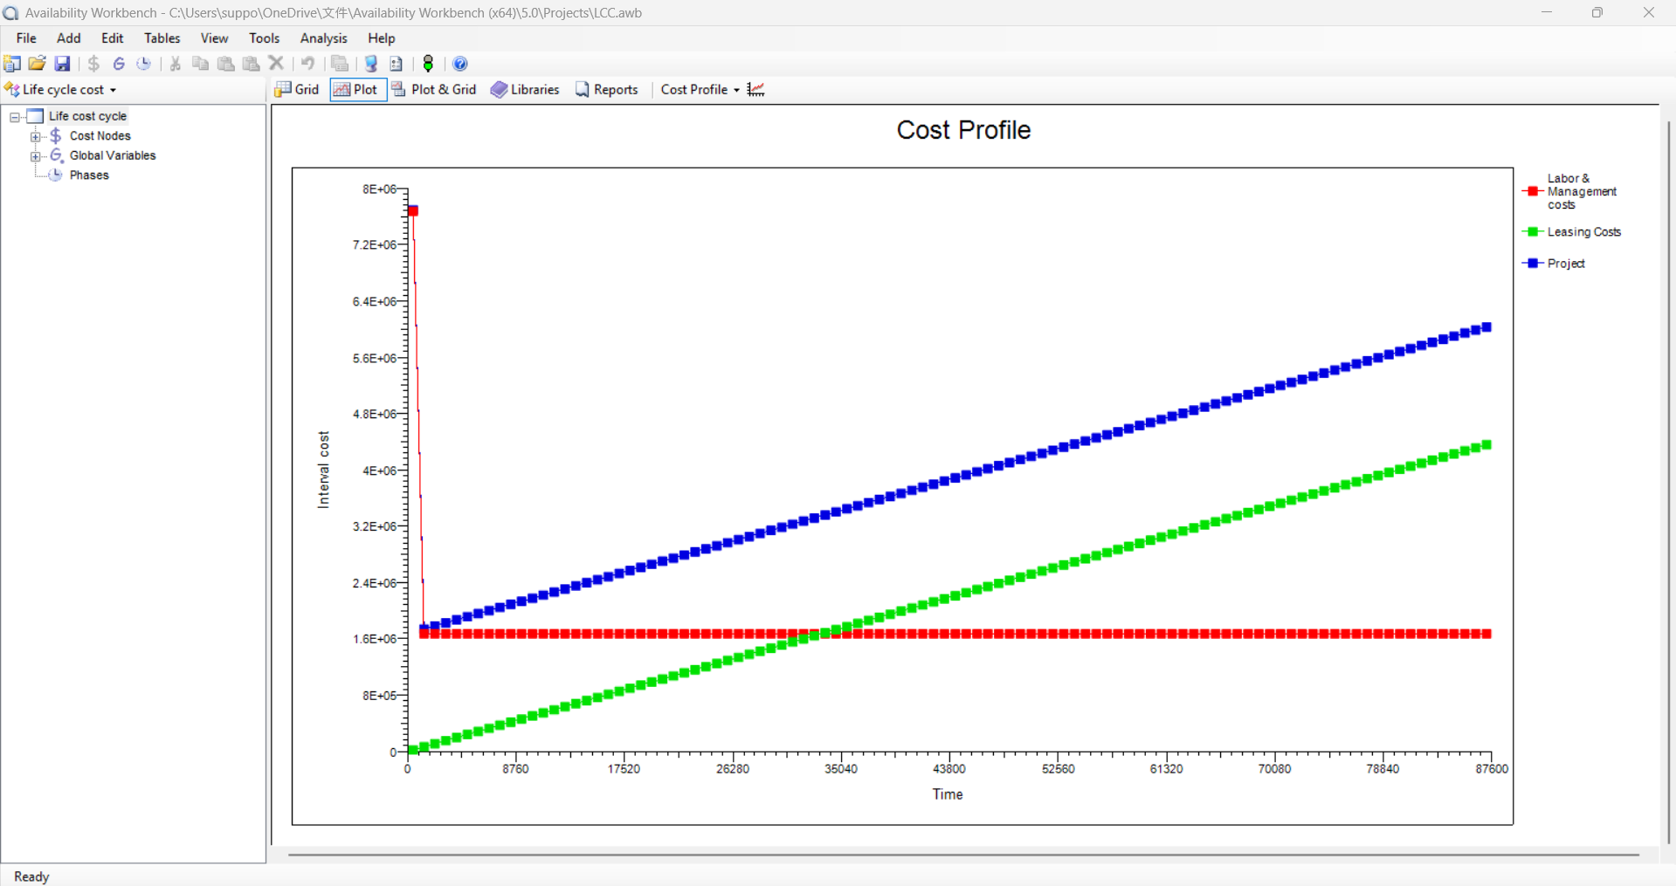Open the Libraries view

[x=525, y=90]
